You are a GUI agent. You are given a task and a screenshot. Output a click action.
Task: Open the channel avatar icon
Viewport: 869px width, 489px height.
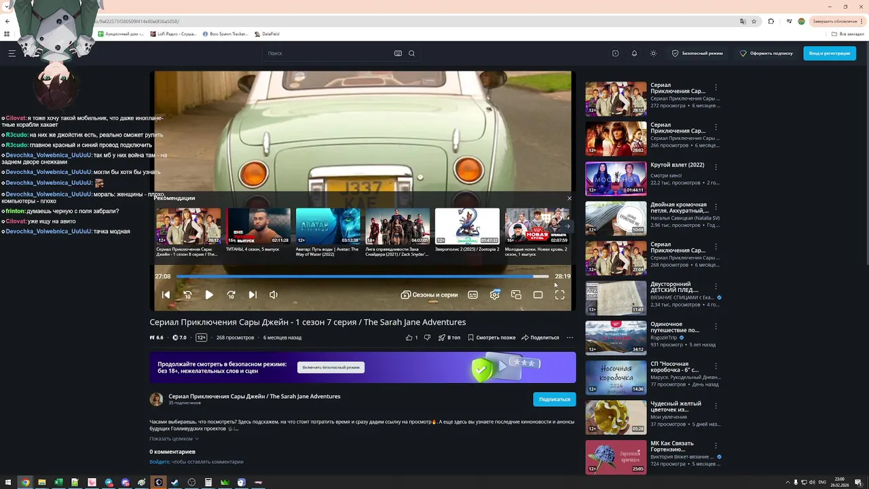pos(156,399)
